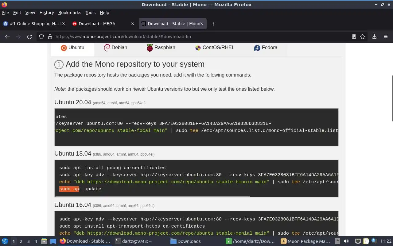The height and width of the screenshot is (246, 393).
Task: Open the View menu
Action: pos(30,13)
